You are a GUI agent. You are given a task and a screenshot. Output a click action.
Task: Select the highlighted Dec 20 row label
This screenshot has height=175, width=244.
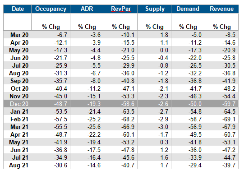coord(19,104)
